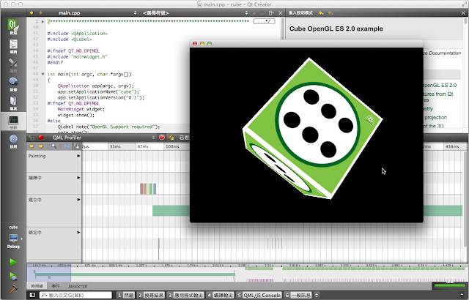Toggle the left sidebar visibility button
This screenshot has height=300, width=469.
coord(32,295)
